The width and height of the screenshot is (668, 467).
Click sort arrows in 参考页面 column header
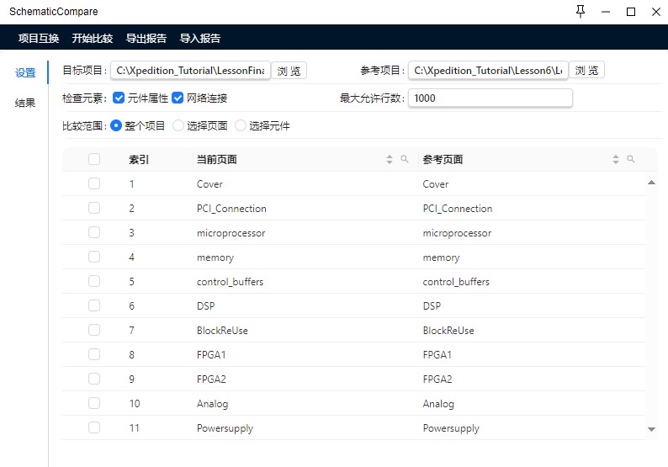point(616,160)
